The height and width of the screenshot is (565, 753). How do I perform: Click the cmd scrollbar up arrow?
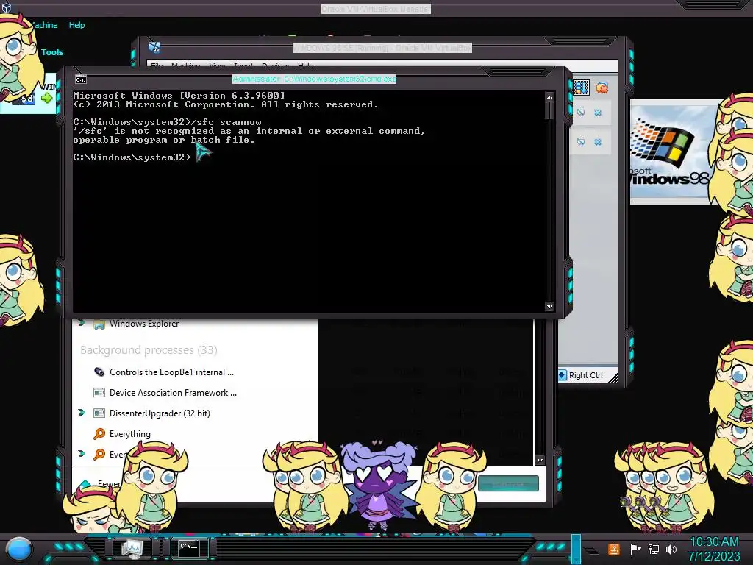pos(549,96)
